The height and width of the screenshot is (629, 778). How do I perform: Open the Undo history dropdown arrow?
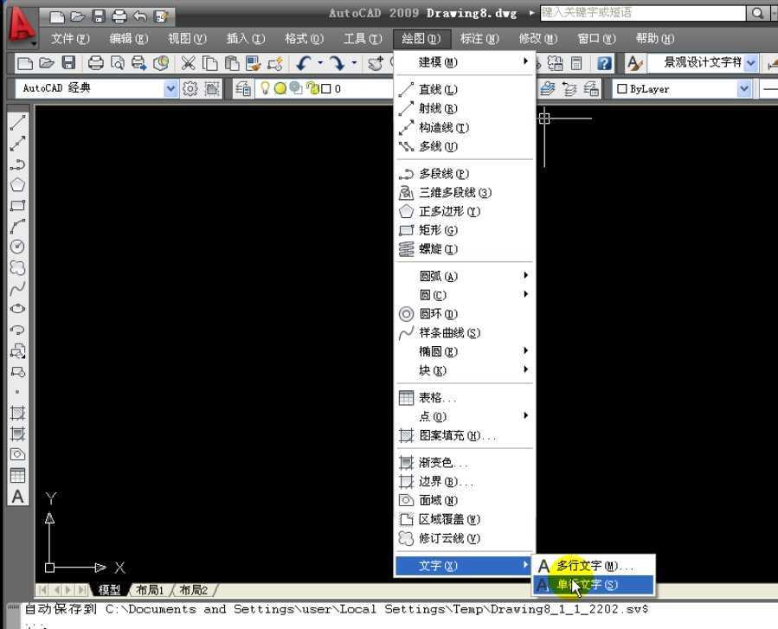click(320, 63)
